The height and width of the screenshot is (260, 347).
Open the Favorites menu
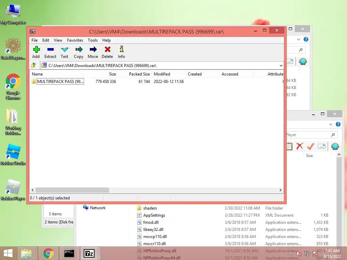(75, 40)
